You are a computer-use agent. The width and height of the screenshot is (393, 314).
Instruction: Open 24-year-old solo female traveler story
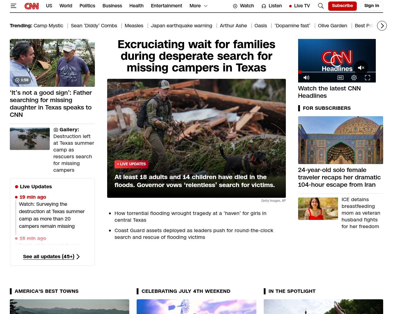(x=339, y=177)
